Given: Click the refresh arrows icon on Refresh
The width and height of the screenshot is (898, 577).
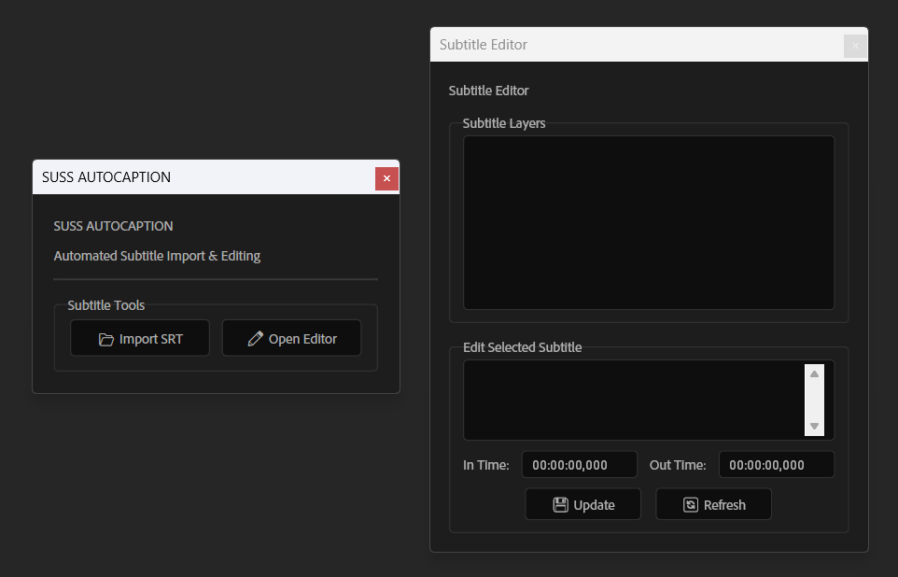Looking at the screenshot, I should (x=691, y=505).
